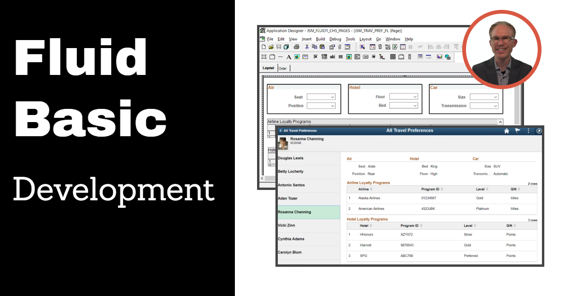Select Vicki Zinn in the employee list
The width and height of the screenshot is (566, 296).
pos(287,225)
